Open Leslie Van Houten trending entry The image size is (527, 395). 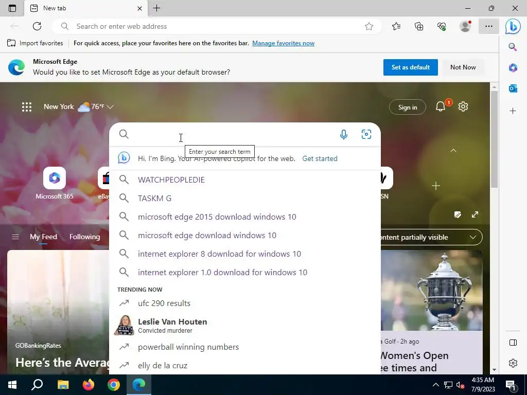pyautogui.click(x=244, y=325)
